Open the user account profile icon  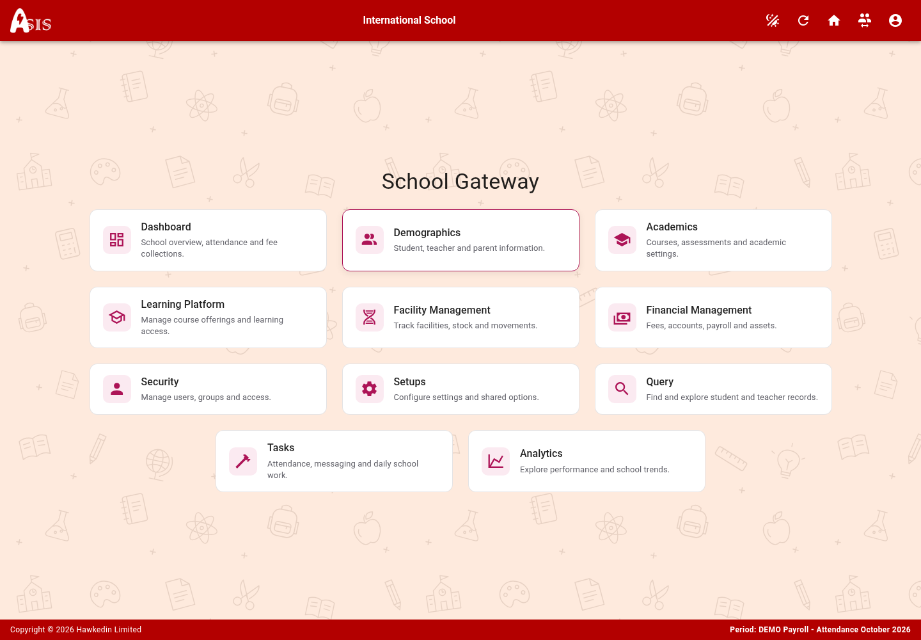tap(895, 20)
